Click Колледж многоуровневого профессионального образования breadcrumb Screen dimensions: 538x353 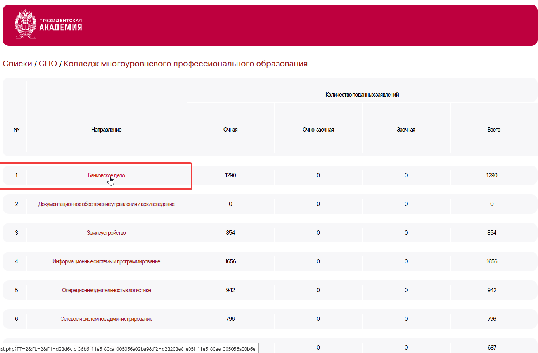point(185,63)
